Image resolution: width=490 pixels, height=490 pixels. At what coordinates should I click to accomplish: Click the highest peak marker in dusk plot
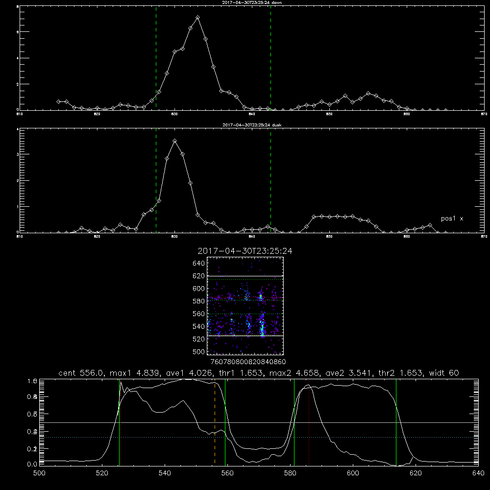pos(175,141)
